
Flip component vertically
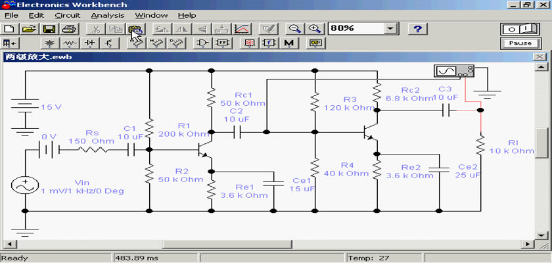[x=202, y=28]
